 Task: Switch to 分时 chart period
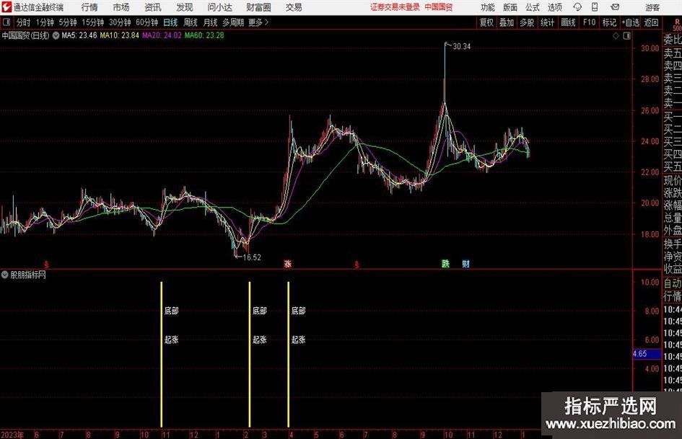[x=24, y=22]
